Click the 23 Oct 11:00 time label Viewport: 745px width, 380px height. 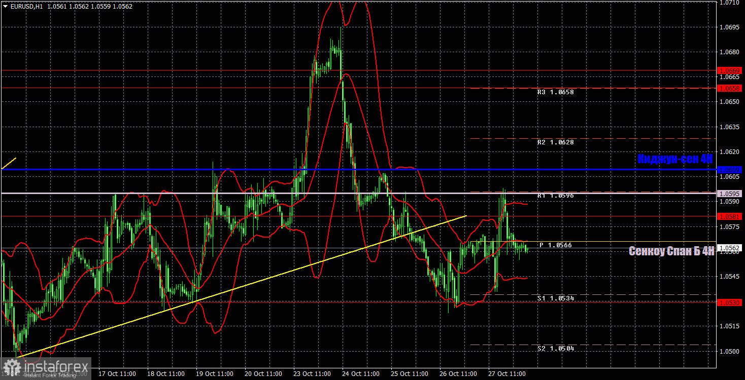[313, 374]
